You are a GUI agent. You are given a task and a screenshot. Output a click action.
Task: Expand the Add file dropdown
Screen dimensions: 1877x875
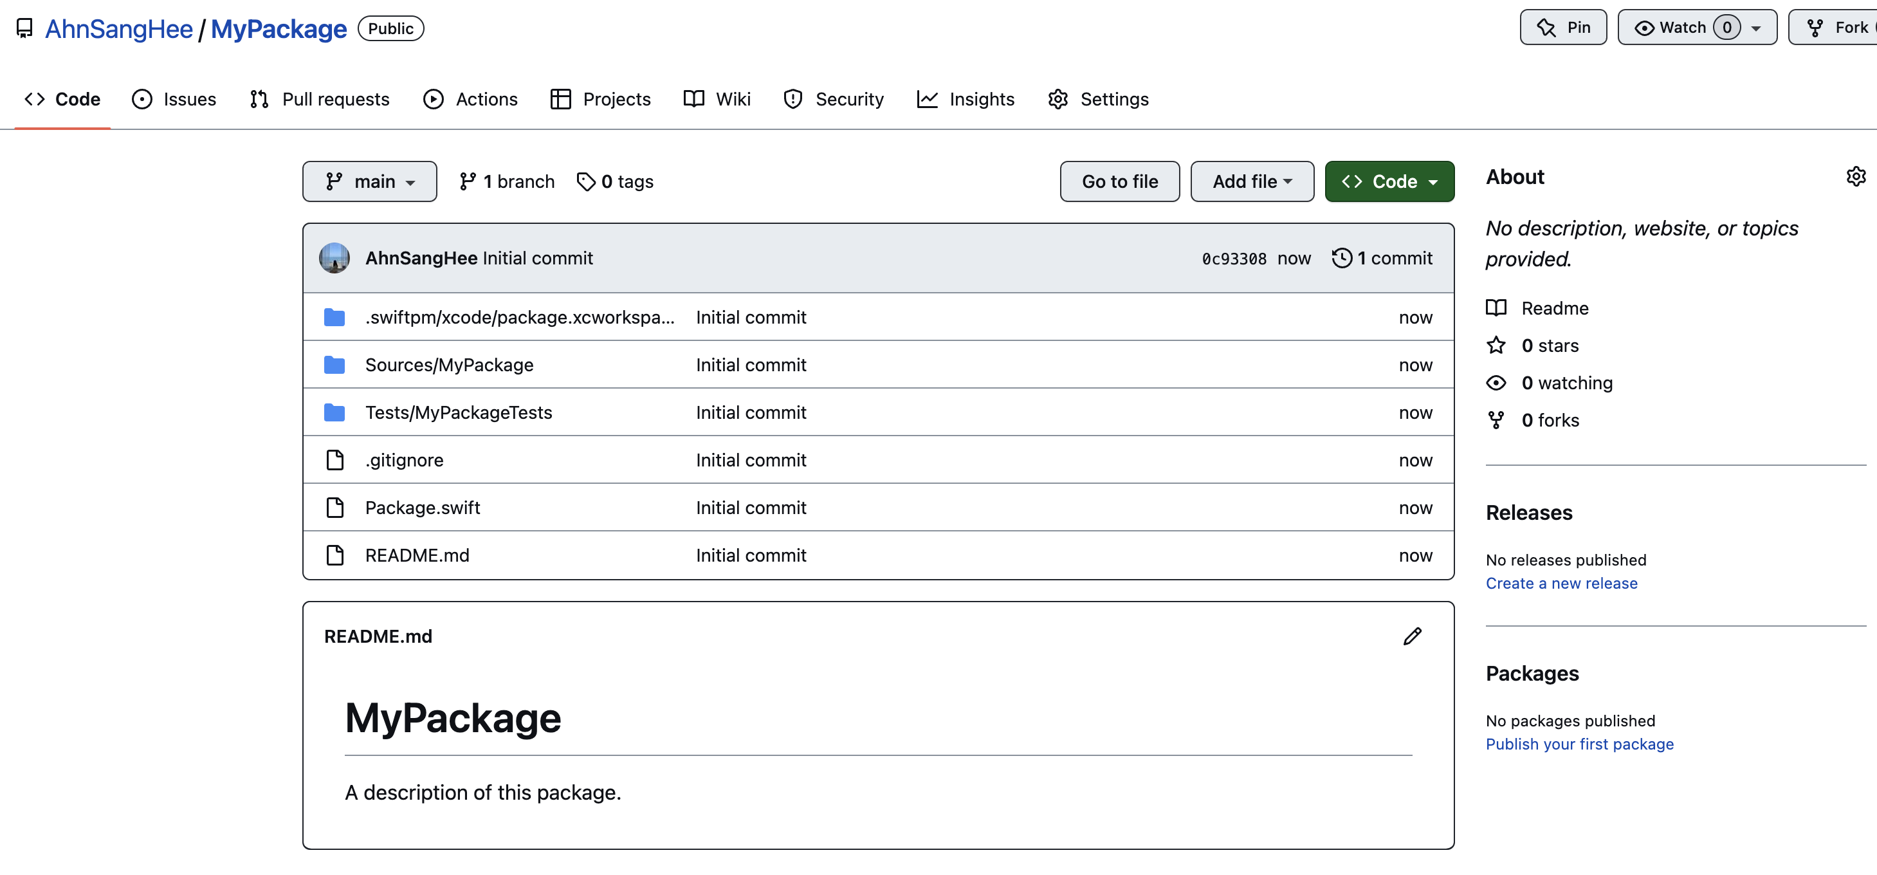pos(1251,181)
